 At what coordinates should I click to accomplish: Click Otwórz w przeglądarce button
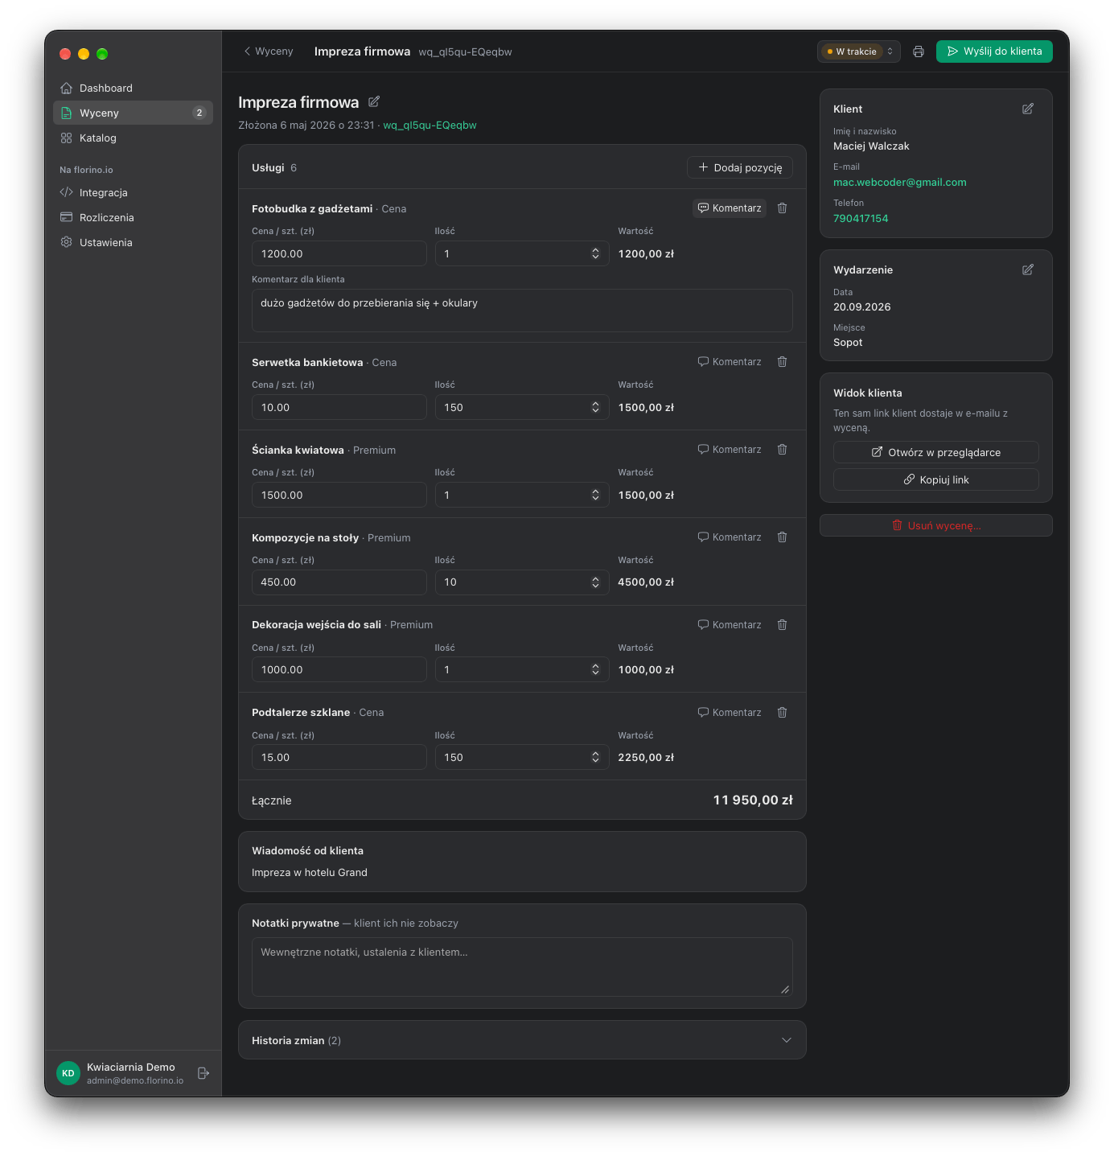pos(936,452)
